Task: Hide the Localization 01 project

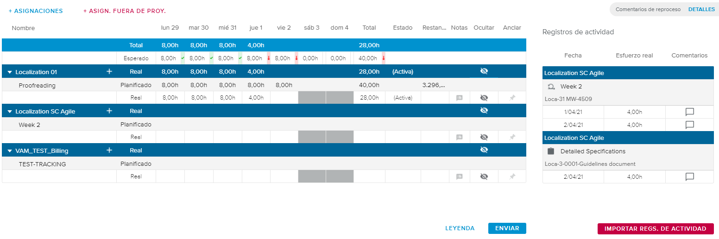Action: click(x=484, y=71)
